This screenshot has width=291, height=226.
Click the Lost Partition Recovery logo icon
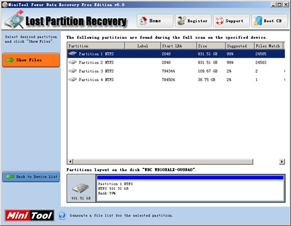point(14,19)
